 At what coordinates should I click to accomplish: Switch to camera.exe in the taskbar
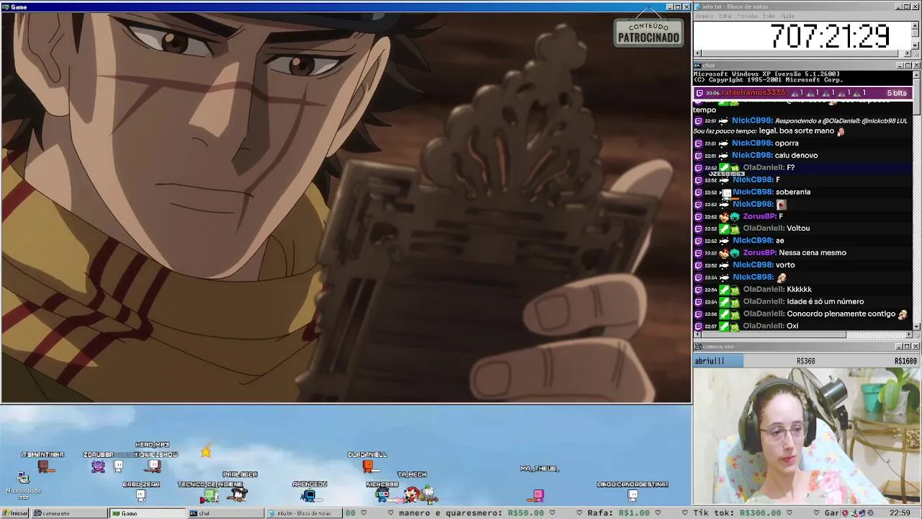(68, 513)
